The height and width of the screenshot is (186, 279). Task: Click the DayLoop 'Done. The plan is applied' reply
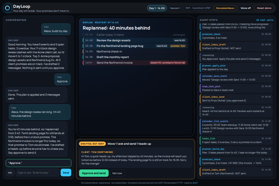[x=36, y=95]
